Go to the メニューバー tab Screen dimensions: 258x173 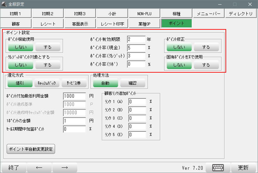tap(209, 14)
